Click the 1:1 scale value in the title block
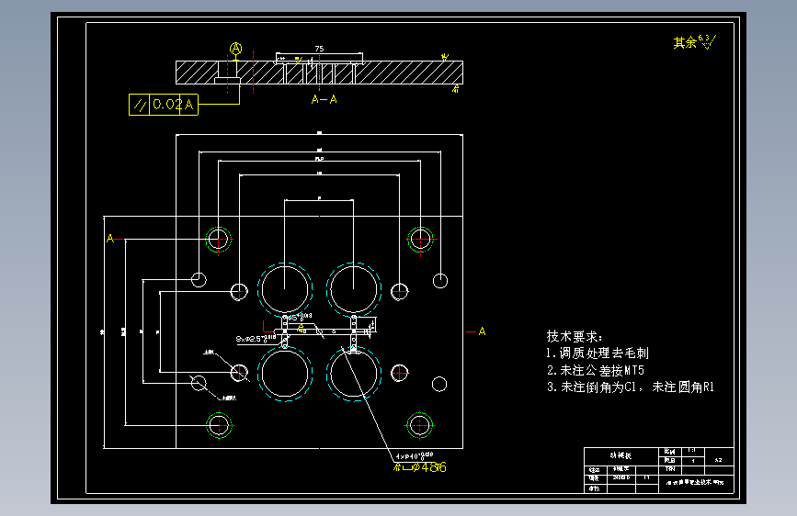 (692, 451)
